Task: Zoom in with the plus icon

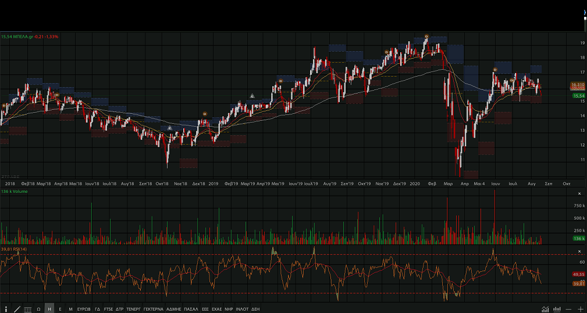Action: (580, 309)
